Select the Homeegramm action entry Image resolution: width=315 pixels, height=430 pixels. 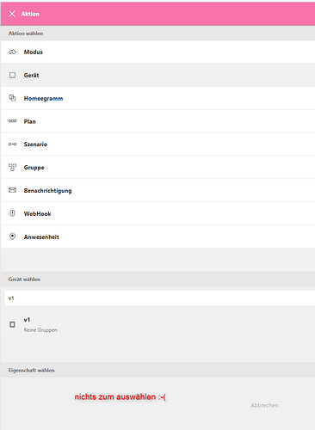tap(157, 98)
